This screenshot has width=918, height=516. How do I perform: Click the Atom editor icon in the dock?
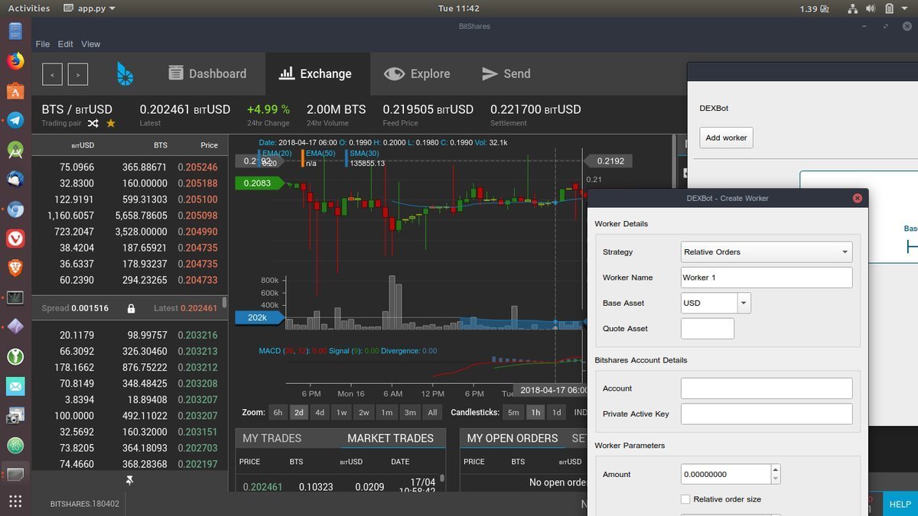[15, 445]
